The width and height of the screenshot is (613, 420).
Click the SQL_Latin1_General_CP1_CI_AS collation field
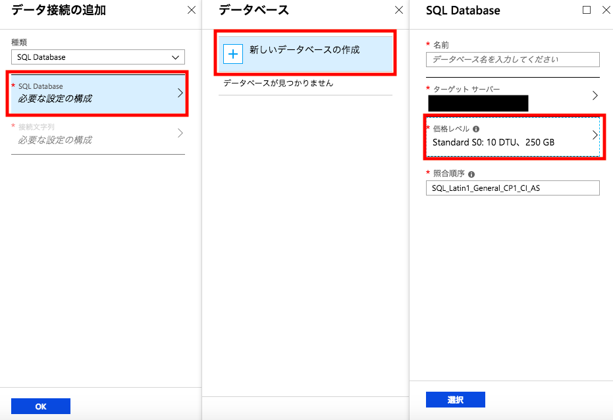point(512,188)
